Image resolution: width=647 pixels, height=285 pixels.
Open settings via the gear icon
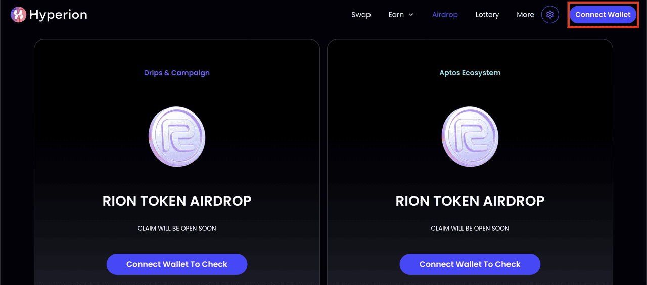550,15
